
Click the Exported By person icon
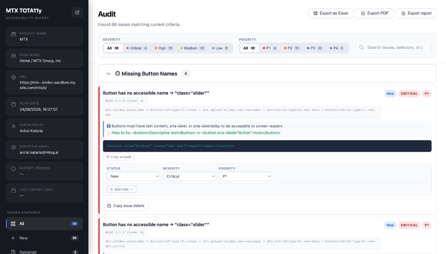(x=14, y=126)
